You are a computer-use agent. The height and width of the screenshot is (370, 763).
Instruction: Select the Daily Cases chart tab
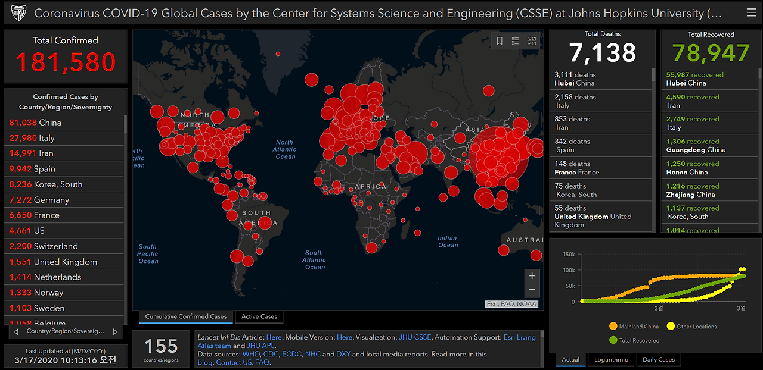(659, 359)
